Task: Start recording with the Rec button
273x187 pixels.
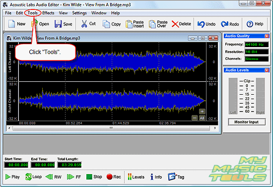Action: click(x=110, y=177)
